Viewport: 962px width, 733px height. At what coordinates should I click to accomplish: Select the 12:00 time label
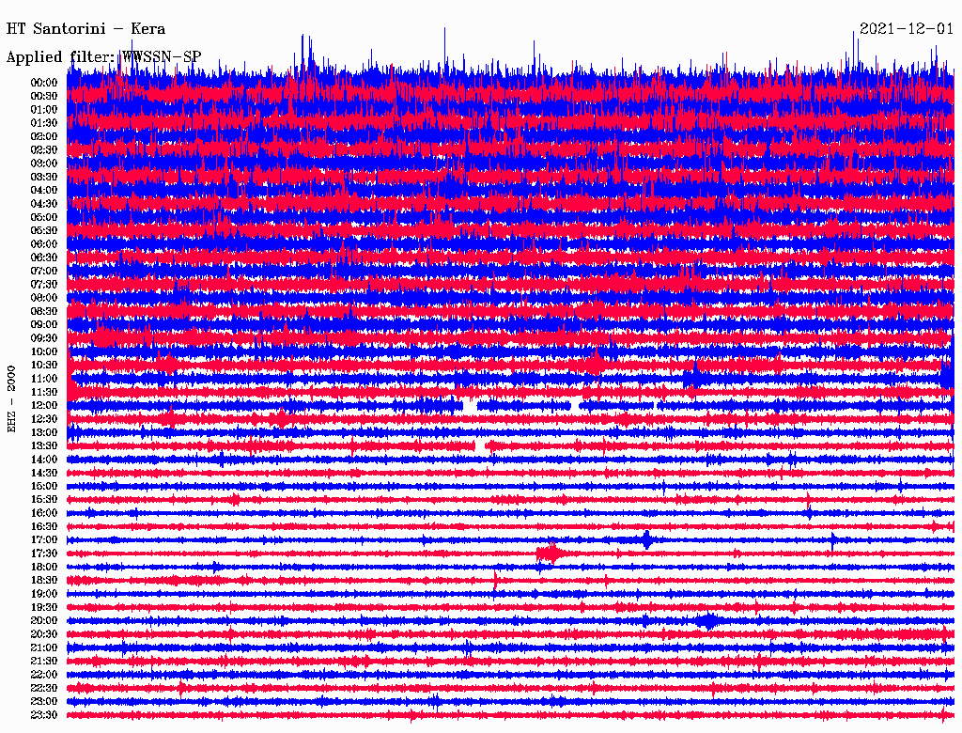[x=44, y=406]
